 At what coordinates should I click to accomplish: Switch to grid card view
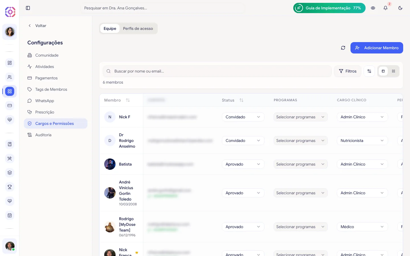pos(393,71)
